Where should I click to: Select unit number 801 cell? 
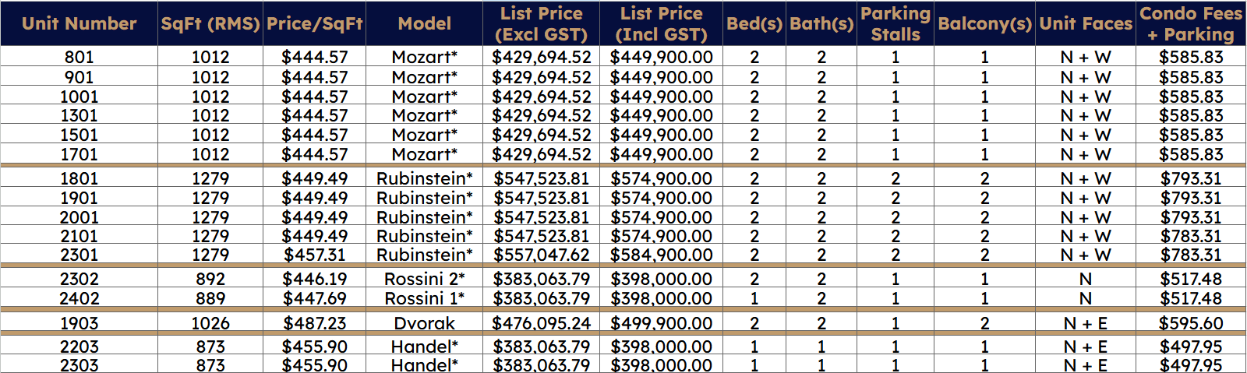[x=79, y=57]
